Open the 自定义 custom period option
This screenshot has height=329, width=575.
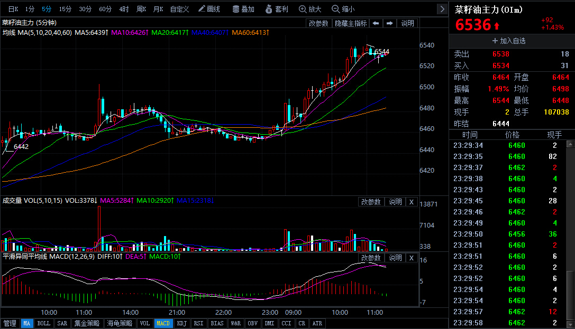179,9
